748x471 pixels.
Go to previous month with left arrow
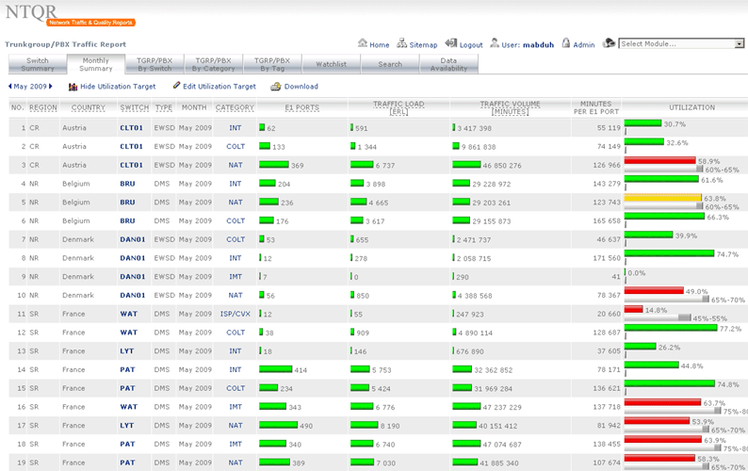point(10,87)
